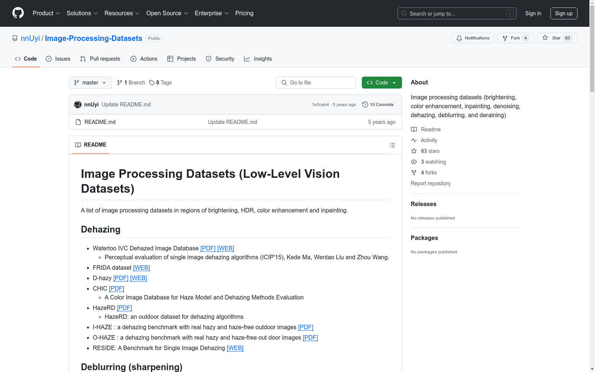Switch to the Issues tab
Image resolution: width=595 pixels, height=372 pixels.
(x=58, y=59)
